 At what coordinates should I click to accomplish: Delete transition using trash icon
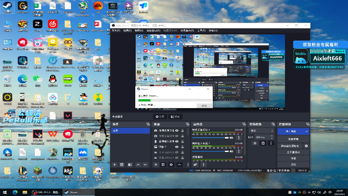coord(263,143)
